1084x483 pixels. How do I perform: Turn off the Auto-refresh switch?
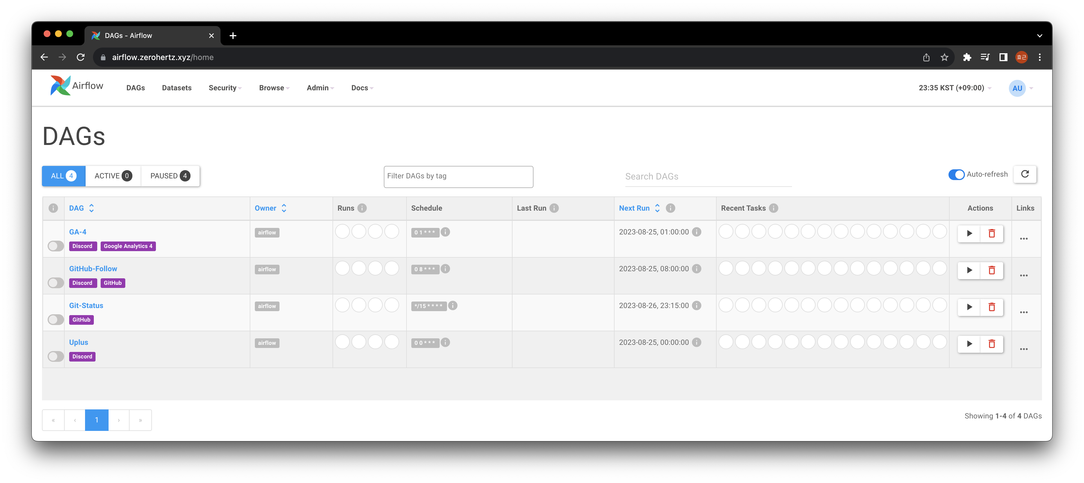pyautogui.click(x=956, y=174)
